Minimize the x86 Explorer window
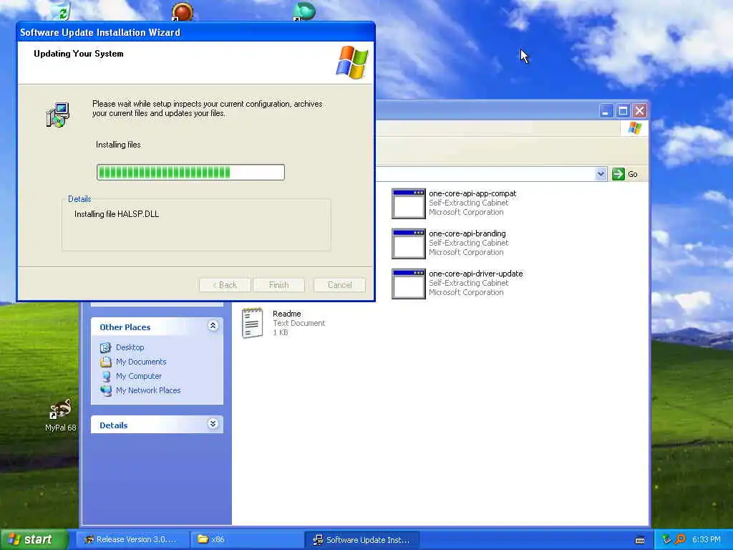733x550 pixels. point(606,111)
